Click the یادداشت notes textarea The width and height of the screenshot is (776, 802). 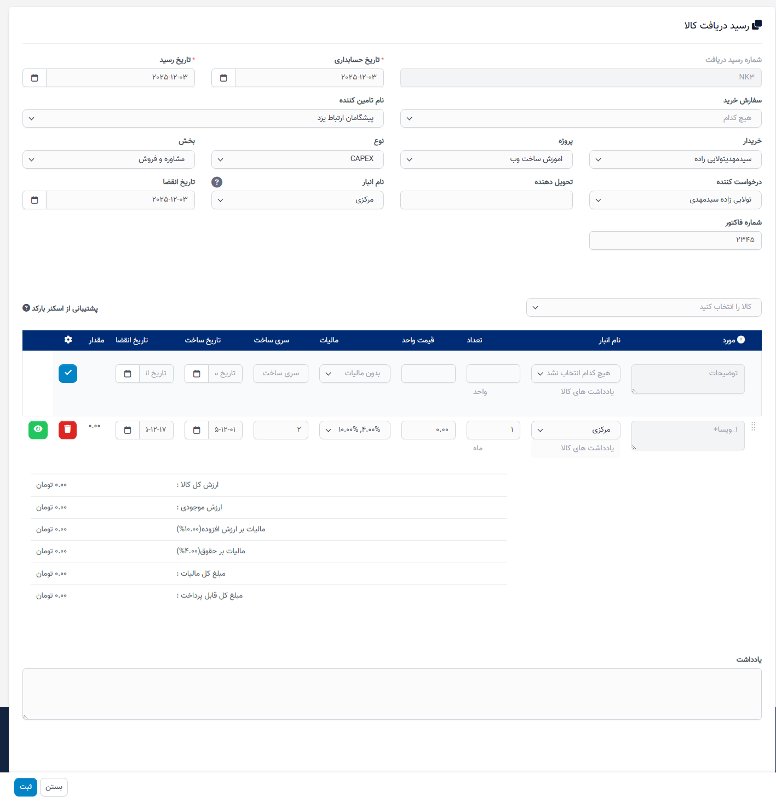(x=392, y=694)
